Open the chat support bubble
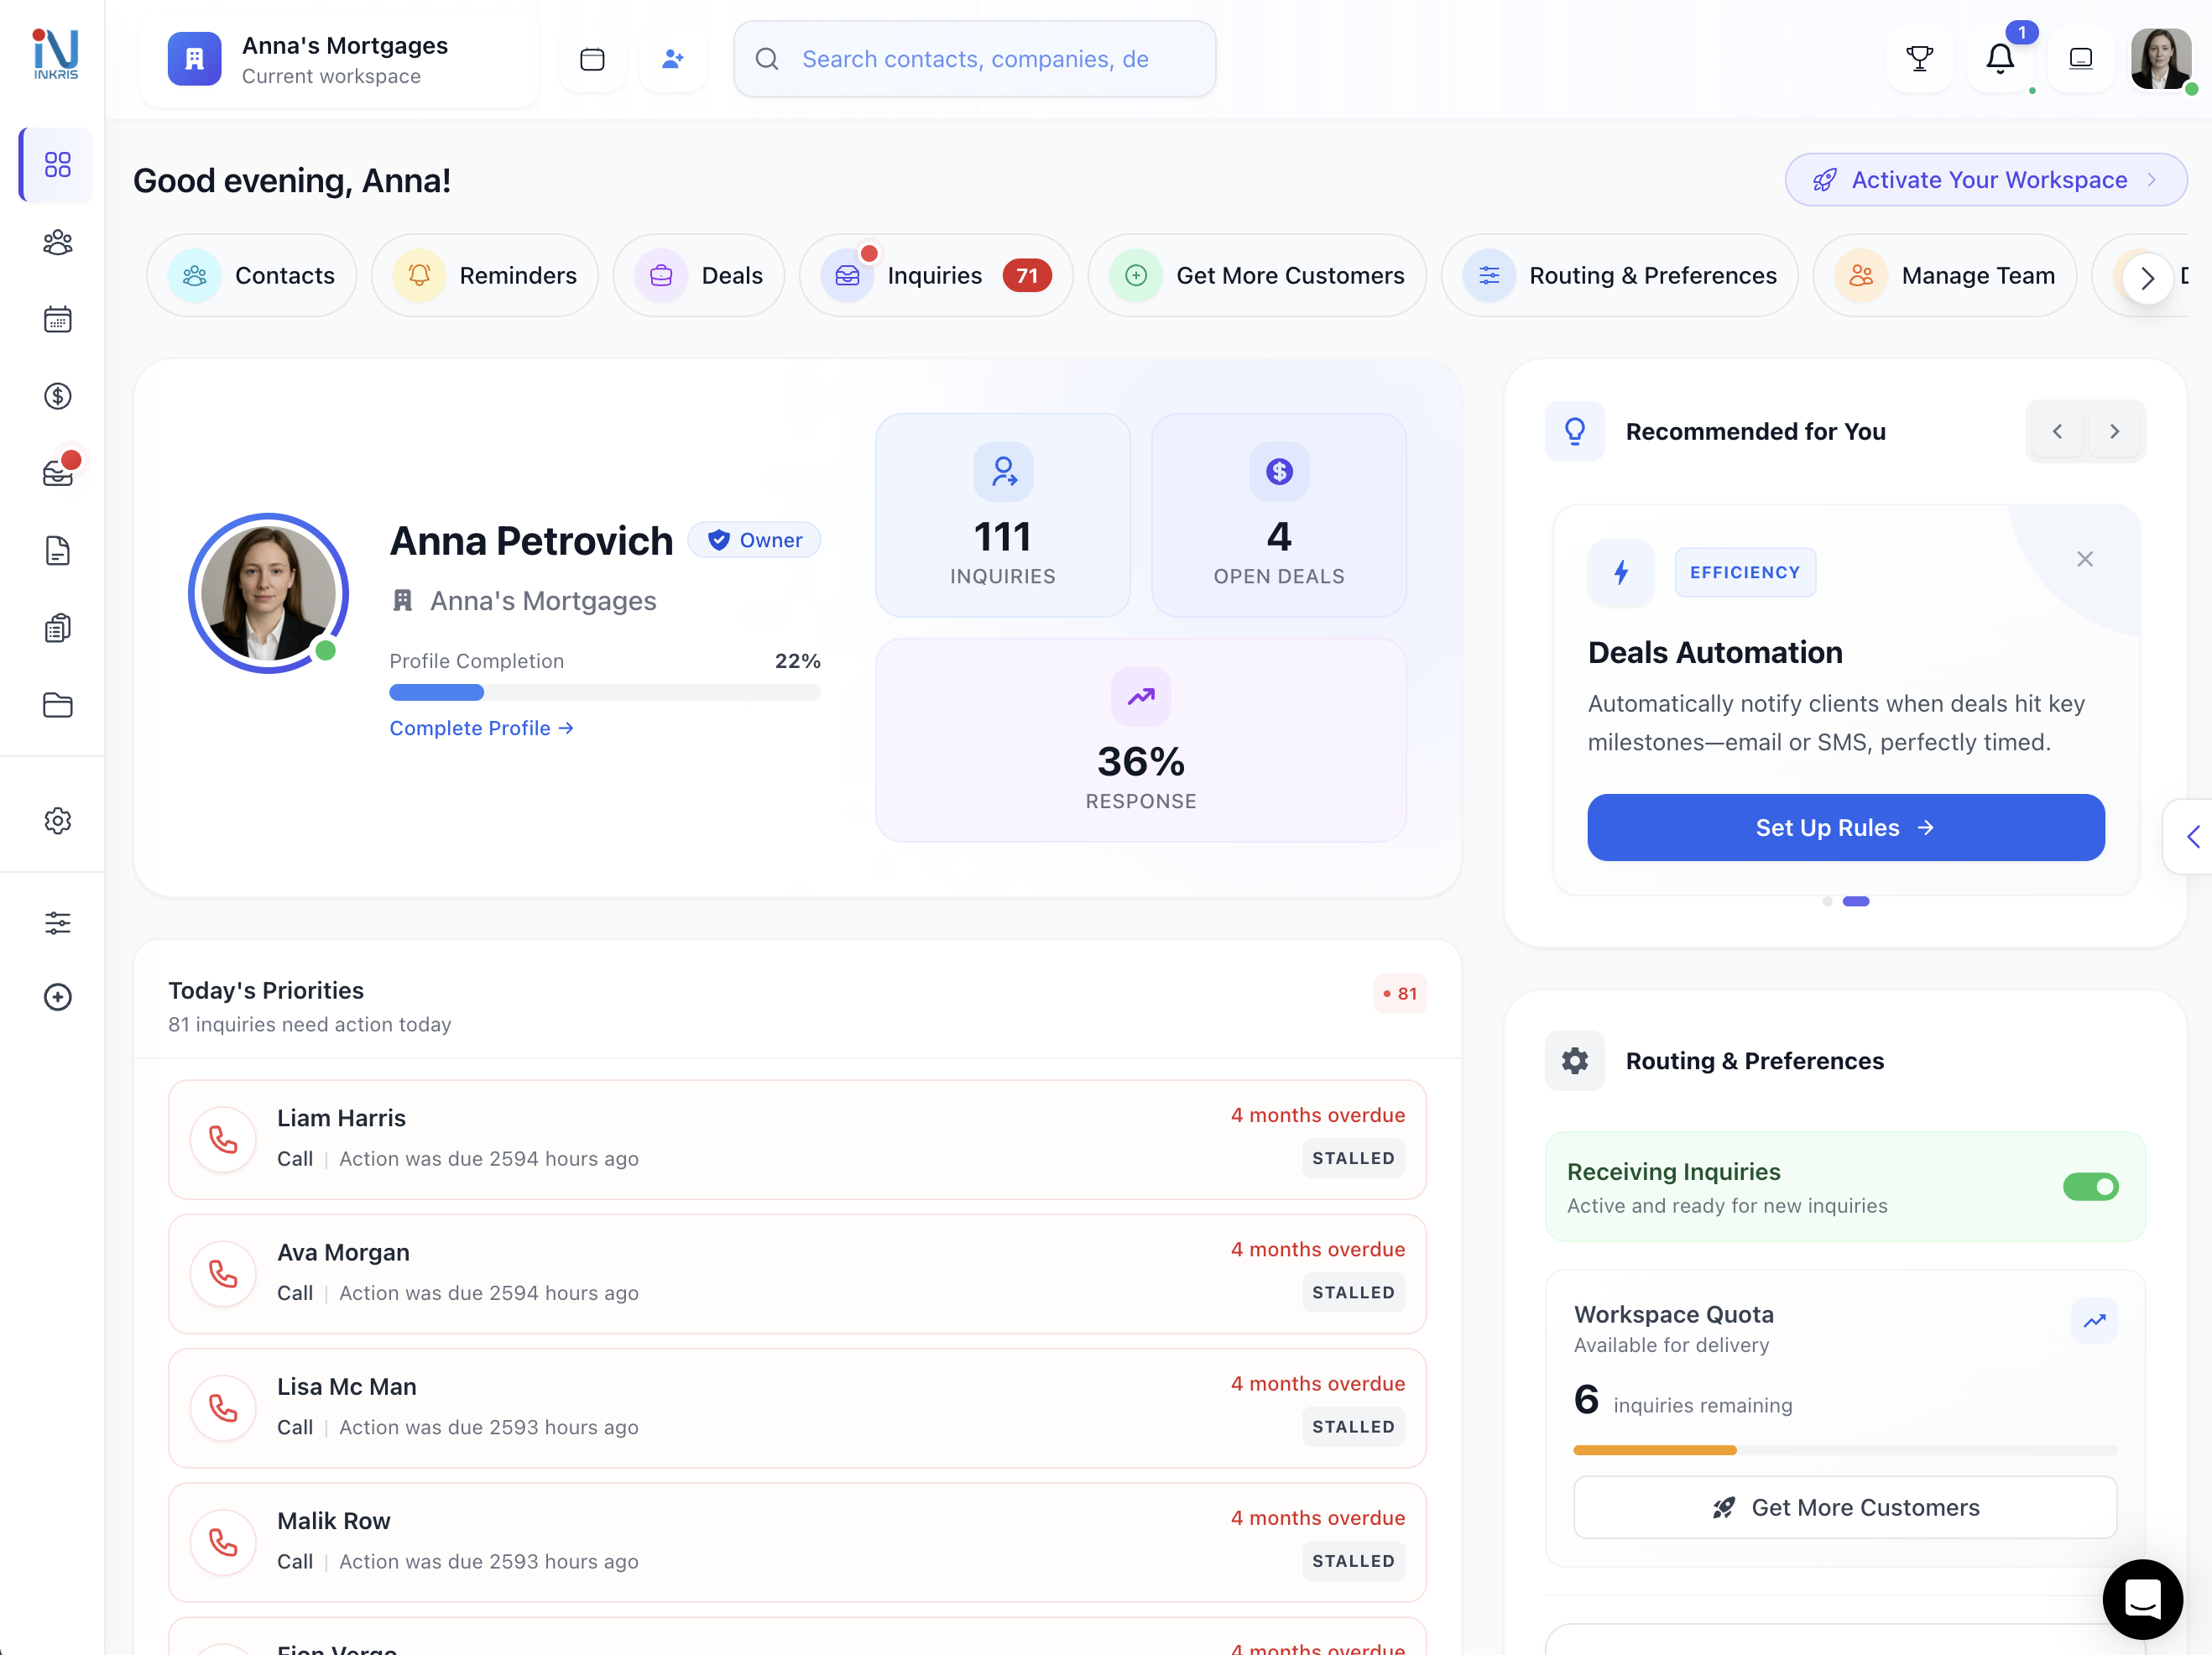 (2142, 1598)
